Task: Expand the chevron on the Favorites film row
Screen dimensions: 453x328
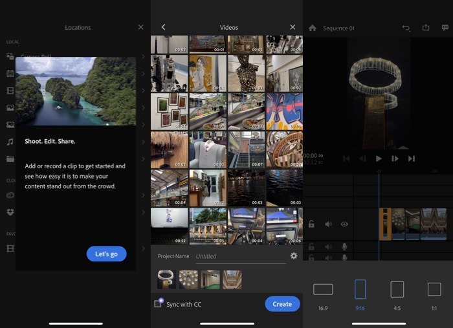Action: 143,248
